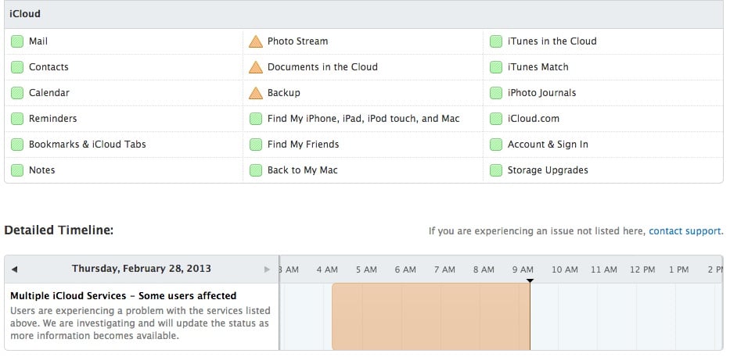Click the Detailed Timeline heading

(59, 230)
